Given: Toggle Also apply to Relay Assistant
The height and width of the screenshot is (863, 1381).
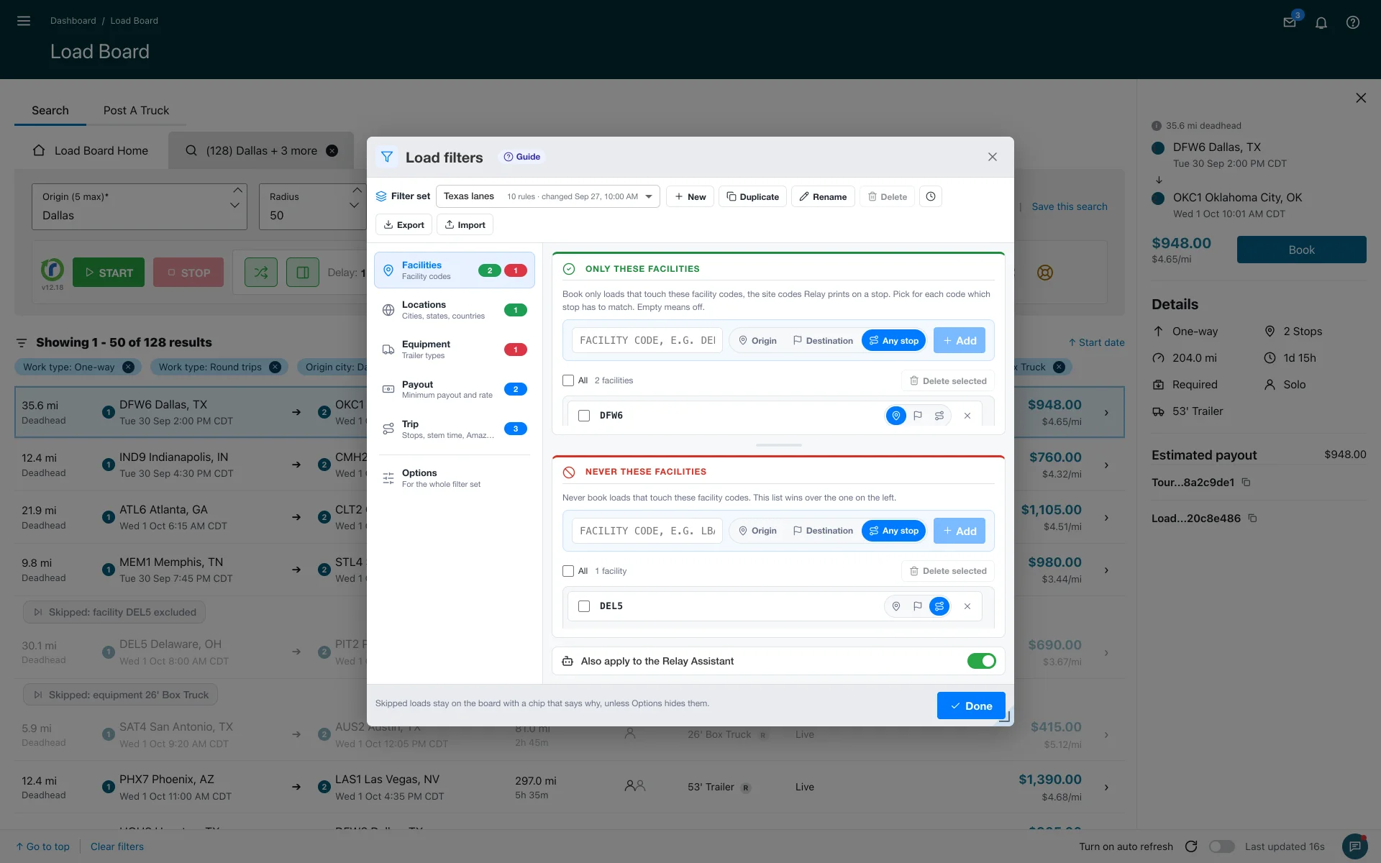Looking at the screenshot, I should (981, 661).
